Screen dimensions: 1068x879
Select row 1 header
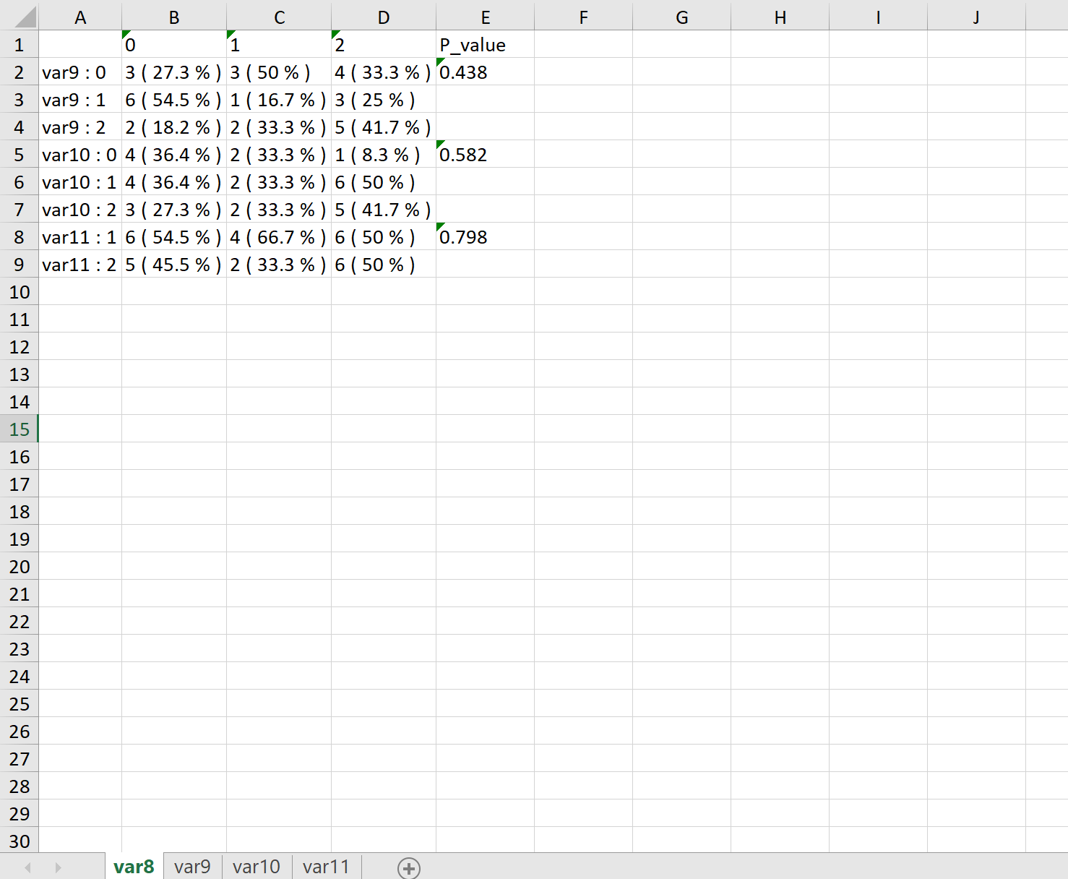[x=20, y=45]
